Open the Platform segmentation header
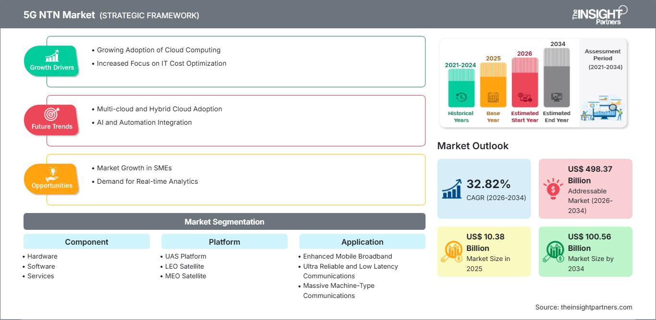Screen dimensions: 656x320 click(x=224, y=242)
